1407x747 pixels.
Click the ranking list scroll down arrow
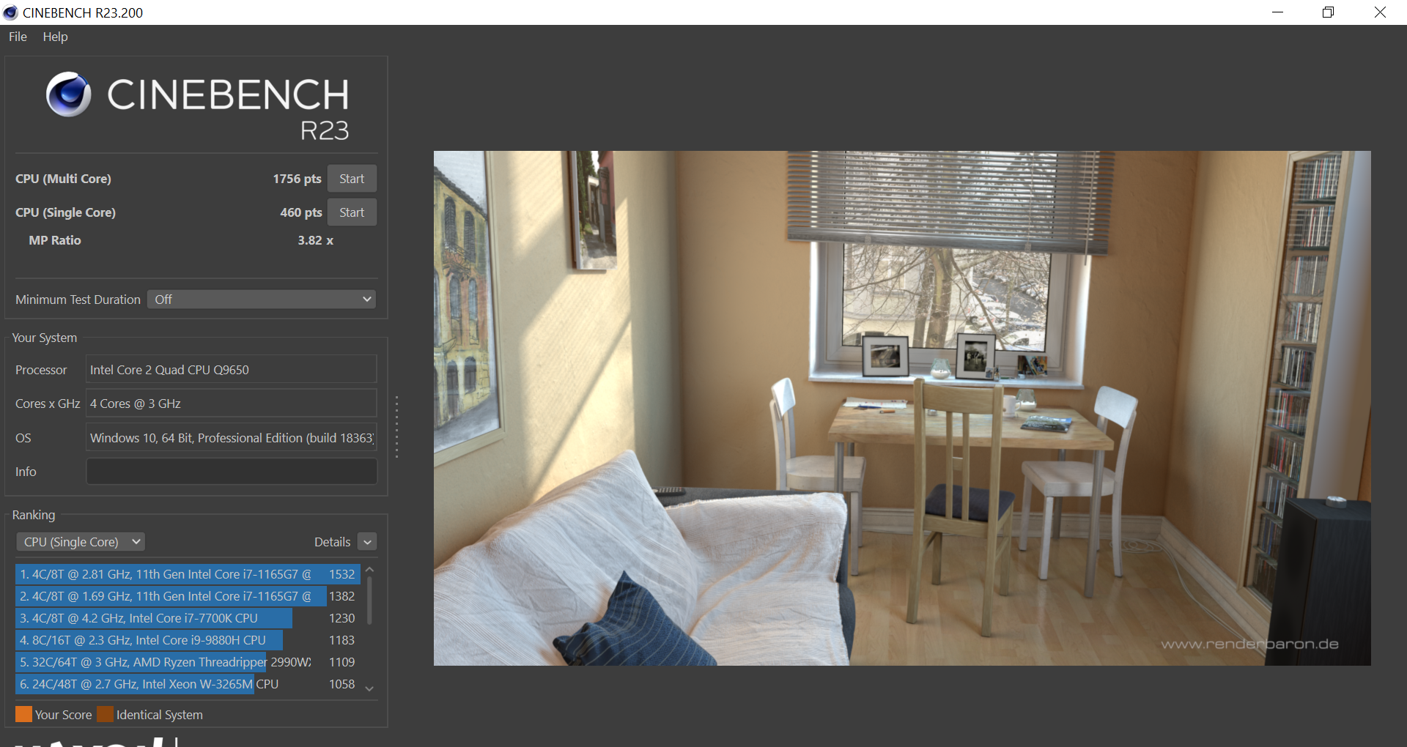click(369, 688)
